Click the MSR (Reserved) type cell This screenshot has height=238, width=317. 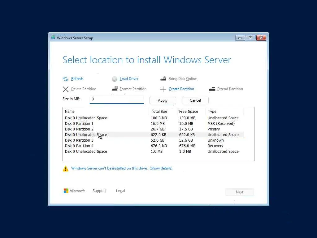point(221,123)
